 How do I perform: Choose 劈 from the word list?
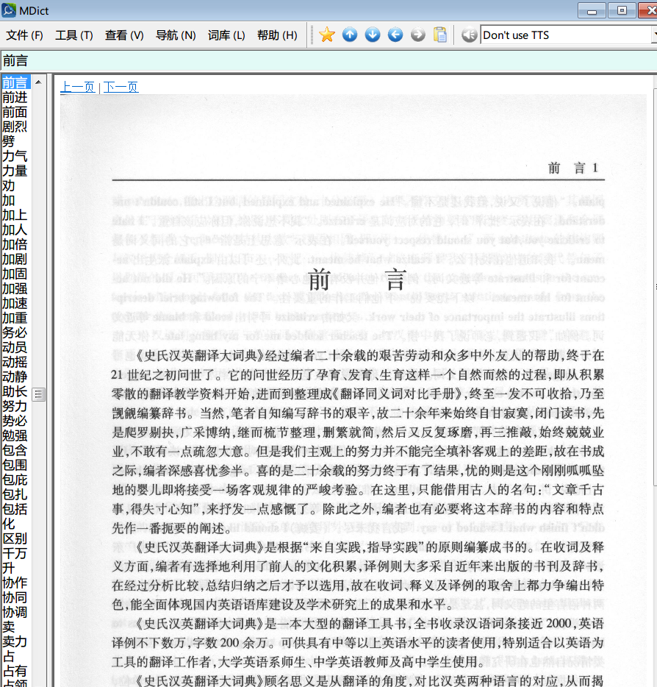point(9,141)
